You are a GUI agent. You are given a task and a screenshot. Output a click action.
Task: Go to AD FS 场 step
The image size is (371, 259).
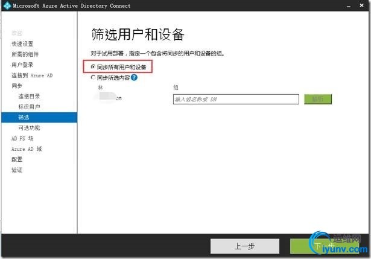click(x=22, y=138)
